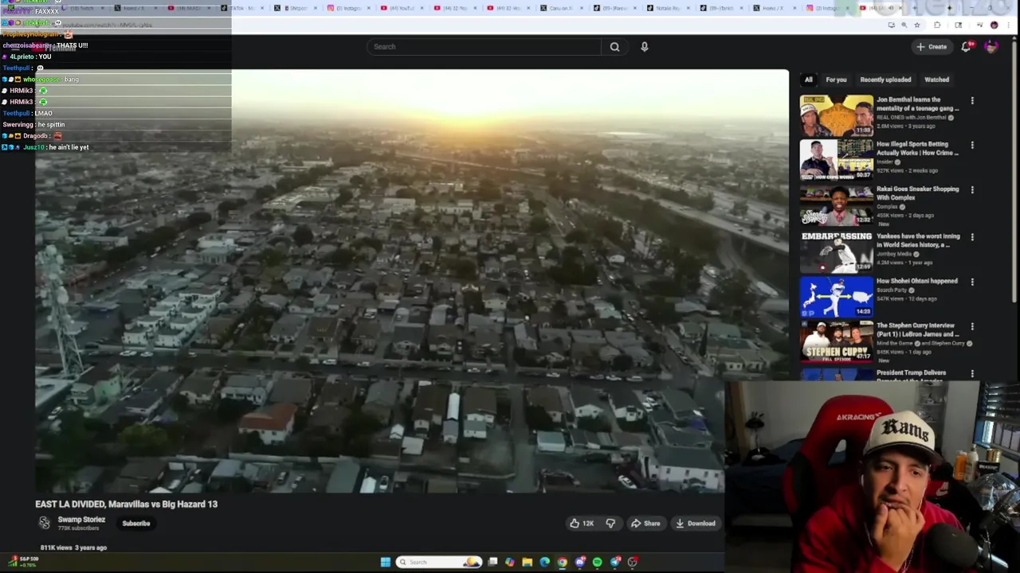The height and width of the screenshot is (573, 1020).
Task: Open How Shohei Ohtani happened thumbnail
Action: [x=837, y=296]
